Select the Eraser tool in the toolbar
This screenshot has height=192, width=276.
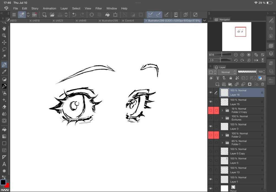pyautogui.click(x=4, y=107)
